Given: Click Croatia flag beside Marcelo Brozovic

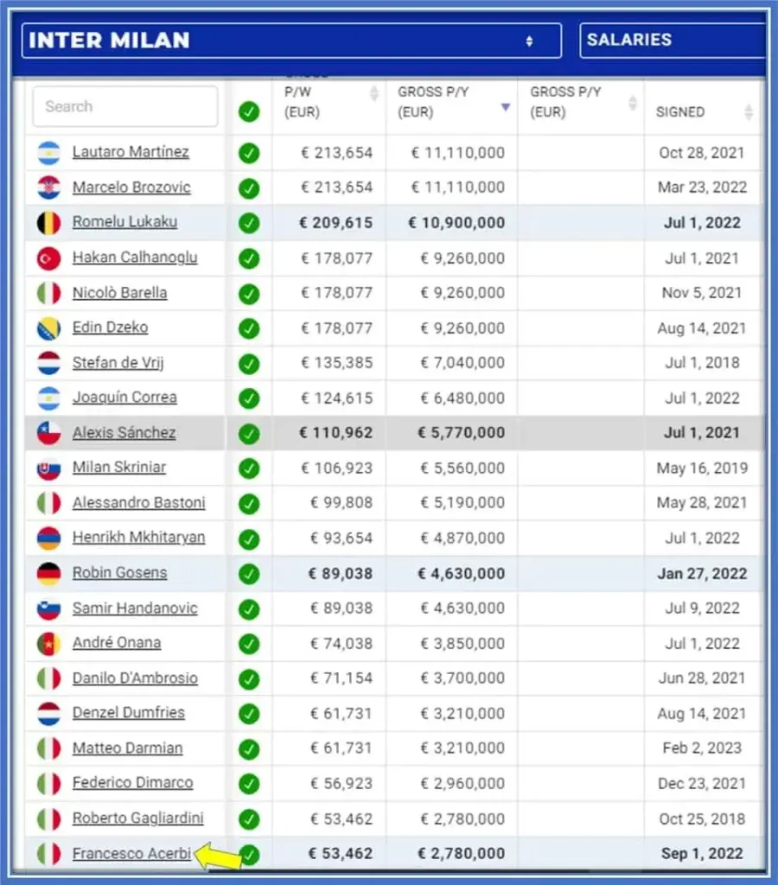Looking at the screenshot, I should point(48,188).
